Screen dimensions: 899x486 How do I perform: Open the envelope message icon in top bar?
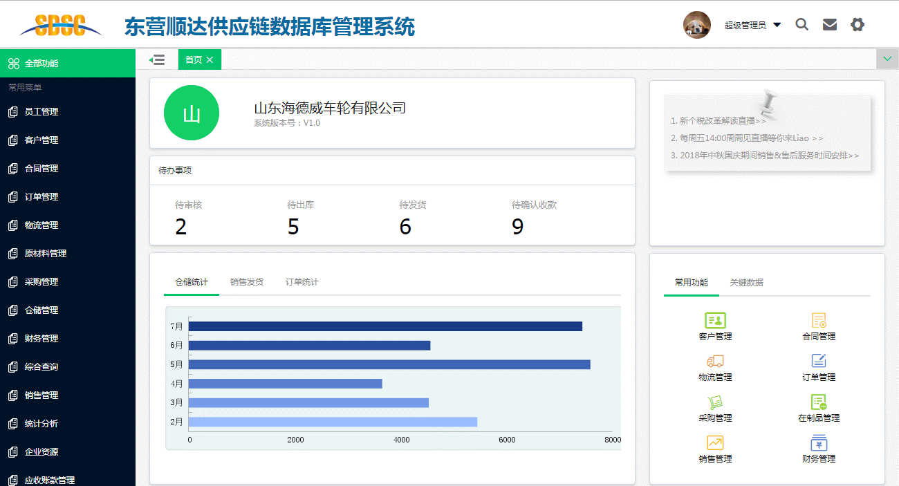[x=829, y=24]
